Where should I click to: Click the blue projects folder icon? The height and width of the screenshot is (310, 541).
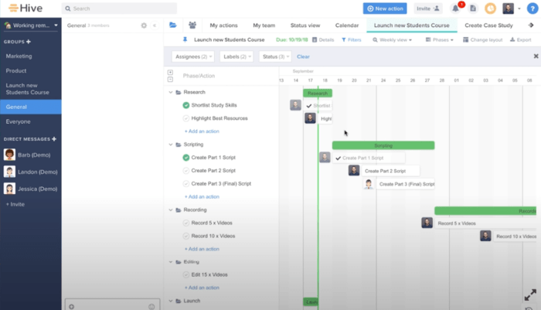173,26
